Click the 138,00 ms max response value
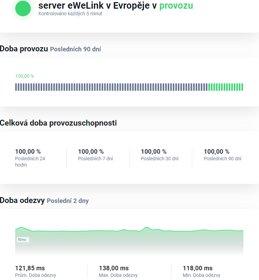Screen dimensions: 259x280 tap(114, 268)
